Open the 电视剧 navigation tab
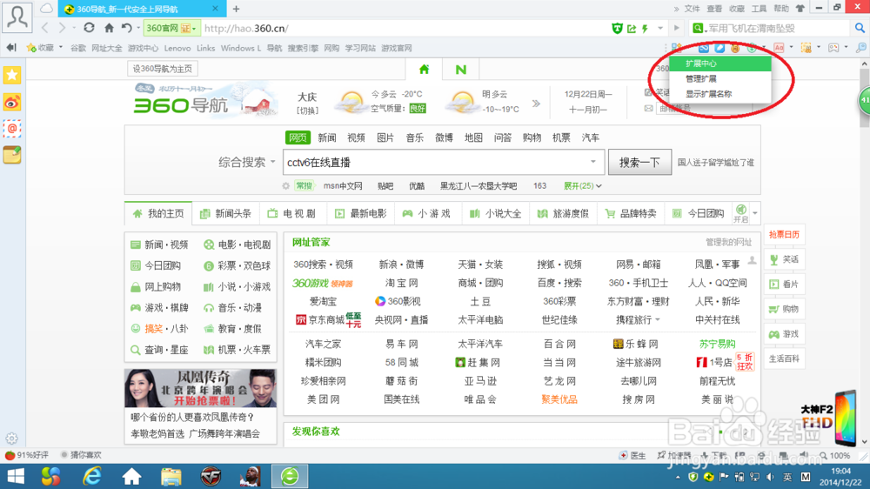Image resolution: width=870 pixels, height=489 pixels. (x=292, y=214)
